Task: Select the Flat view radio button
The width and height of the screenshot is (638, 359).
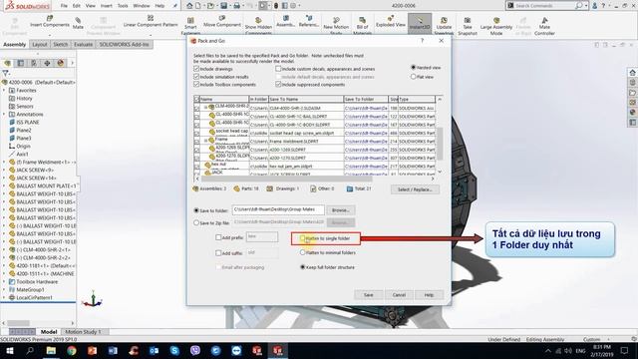Action: pyautogui.click(x=414, y=77)
